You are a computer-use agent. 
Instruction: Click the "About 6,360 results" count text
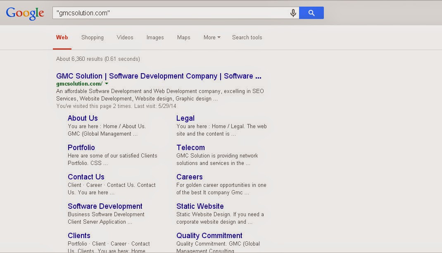pos(79,59)
